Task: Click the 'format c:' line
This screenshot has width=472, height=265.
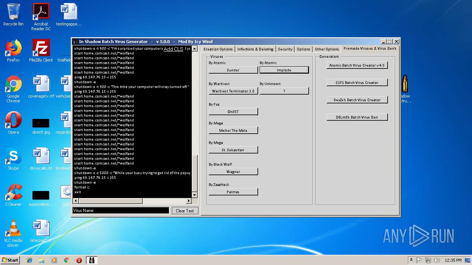Action: coord(82,187)
